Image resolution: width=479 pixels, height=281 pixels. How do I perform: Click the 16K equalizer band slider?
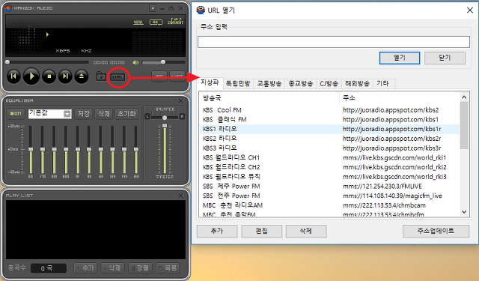tap(136, 149)
